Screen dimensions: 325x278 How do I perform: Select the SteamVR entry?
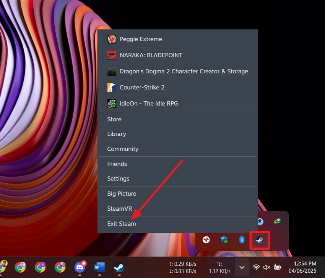(x=178, y=208)
